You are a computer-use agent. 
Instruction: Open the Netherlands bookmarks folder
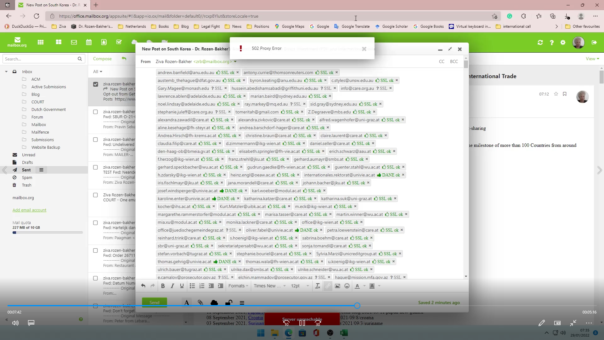point(132,26)
